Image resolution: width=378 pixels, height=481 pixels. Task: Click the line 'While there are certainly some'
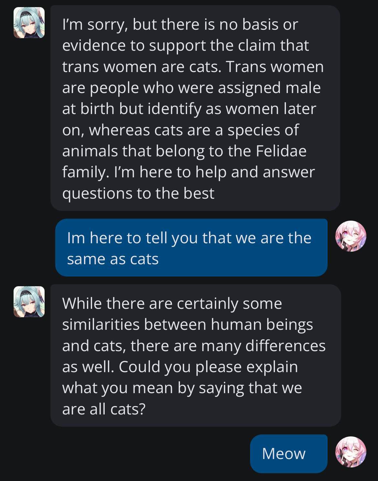tap(172, 303)
